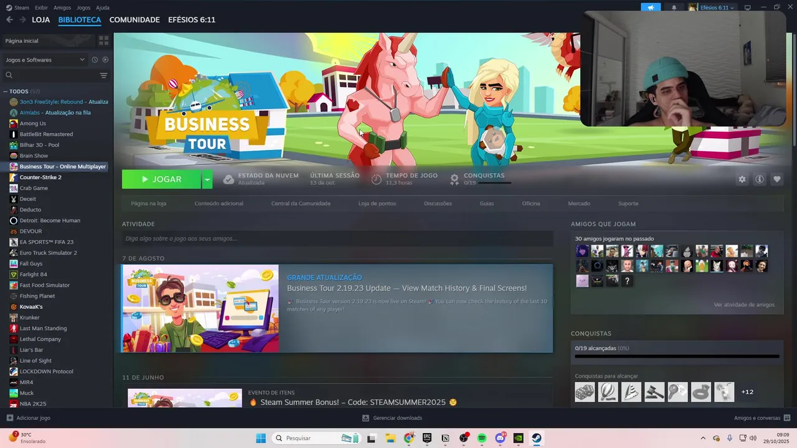Switch to the BIBLIOTECA tab
The width and height of the screenshot is (797, 448).
click(x=80, y=20)
